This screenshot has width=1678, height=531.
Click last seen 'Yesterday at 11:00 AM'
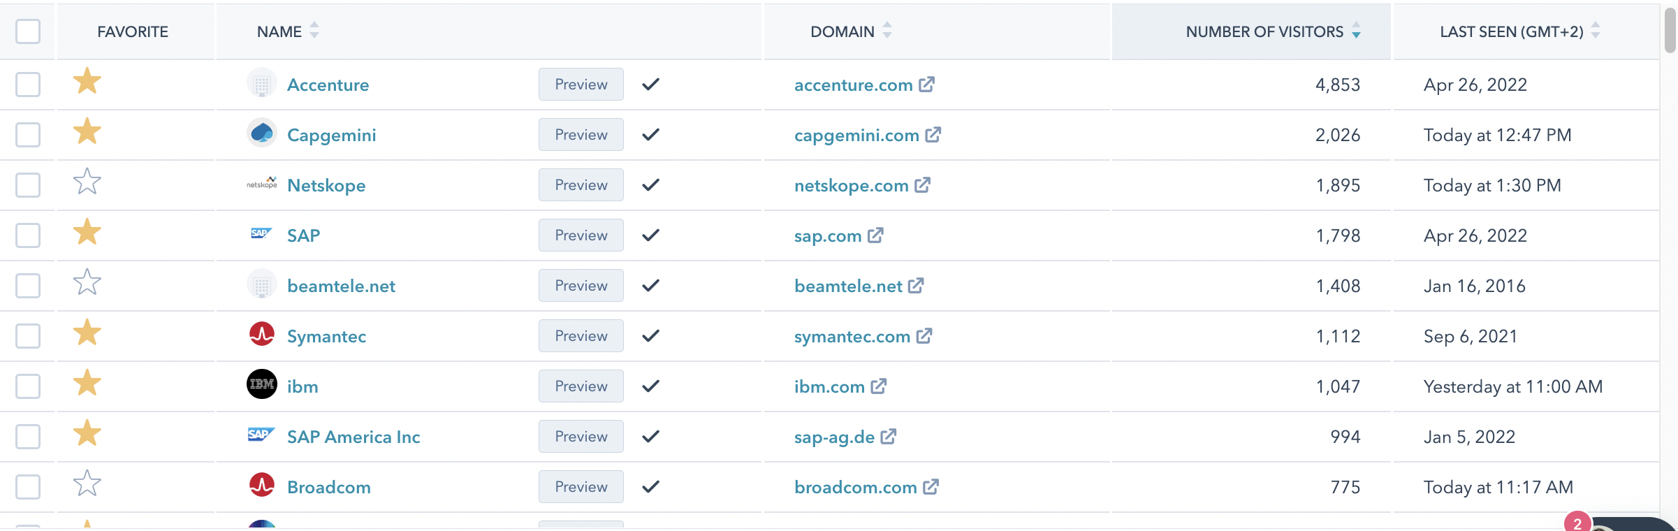[x=1513, y=386]
